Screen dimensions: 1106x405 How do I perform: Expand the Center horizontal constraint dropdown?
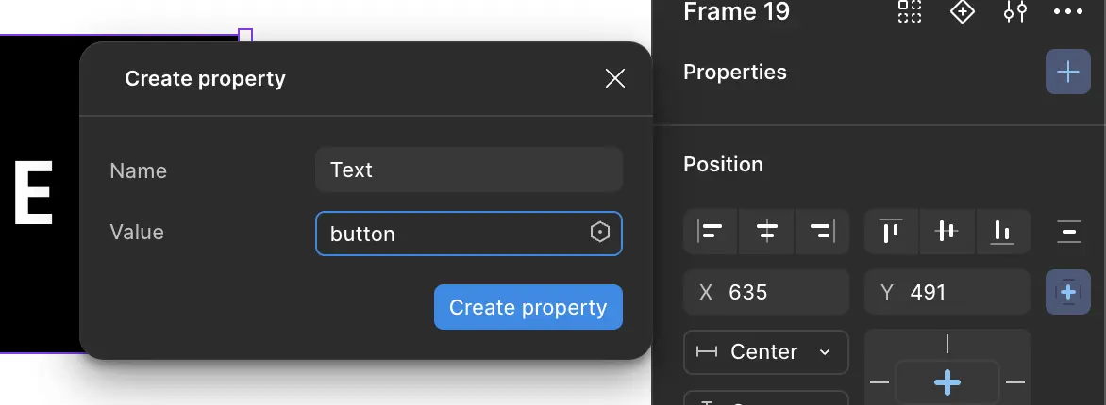pos(765,352)
